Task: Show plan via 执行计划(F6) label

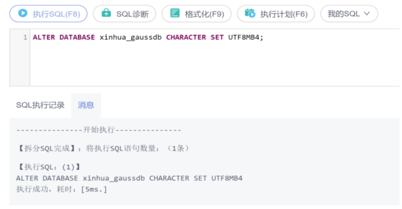Action: (x=284, y=14)
